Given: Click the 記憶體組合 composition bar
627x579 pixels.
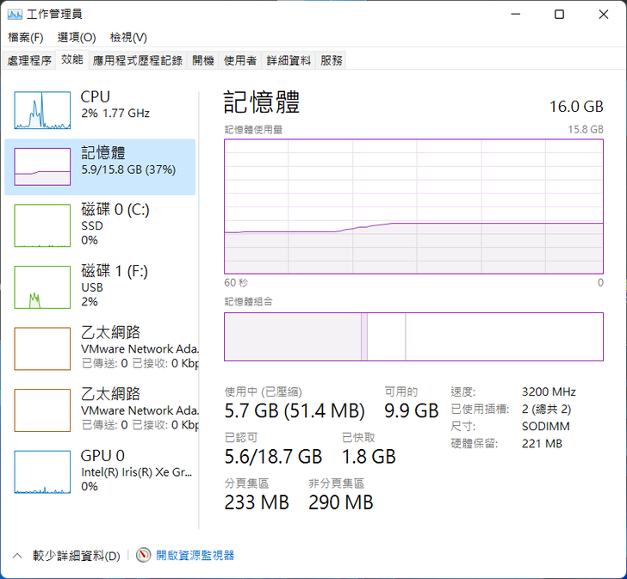Looking at the screenshot, I should [x=413, y=336].
